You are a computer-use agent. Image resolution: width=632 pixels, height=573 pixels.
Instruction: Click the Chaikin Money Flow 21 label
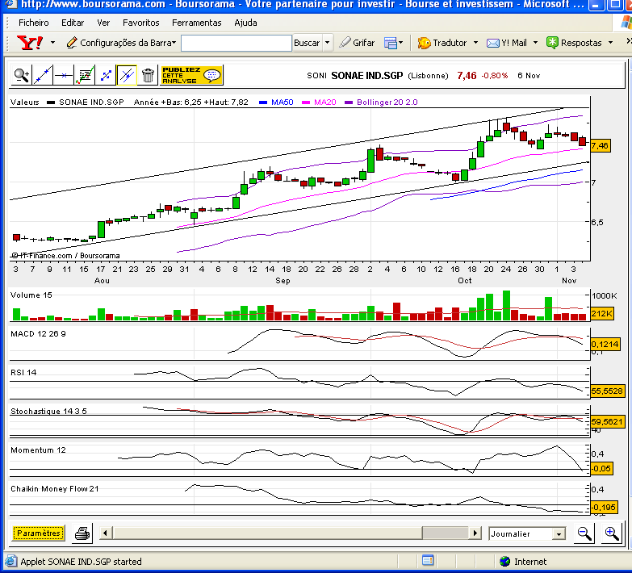coord(54,488)
